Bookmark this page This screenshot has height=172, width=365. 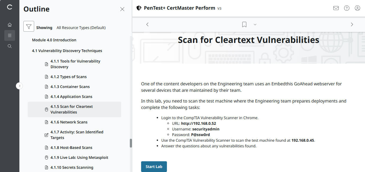click(x=244, y=24)
